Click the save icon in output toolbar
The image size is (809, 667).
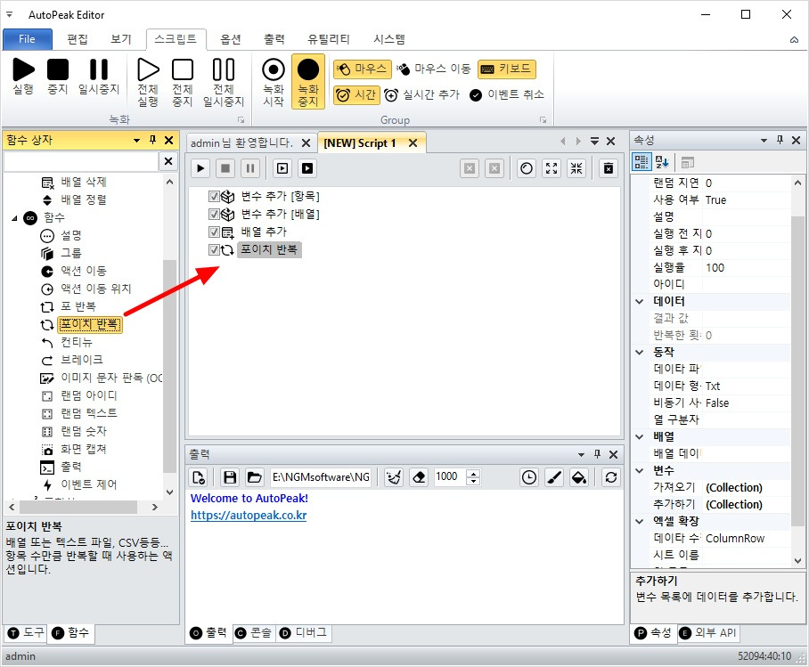(x=230, y=477)
